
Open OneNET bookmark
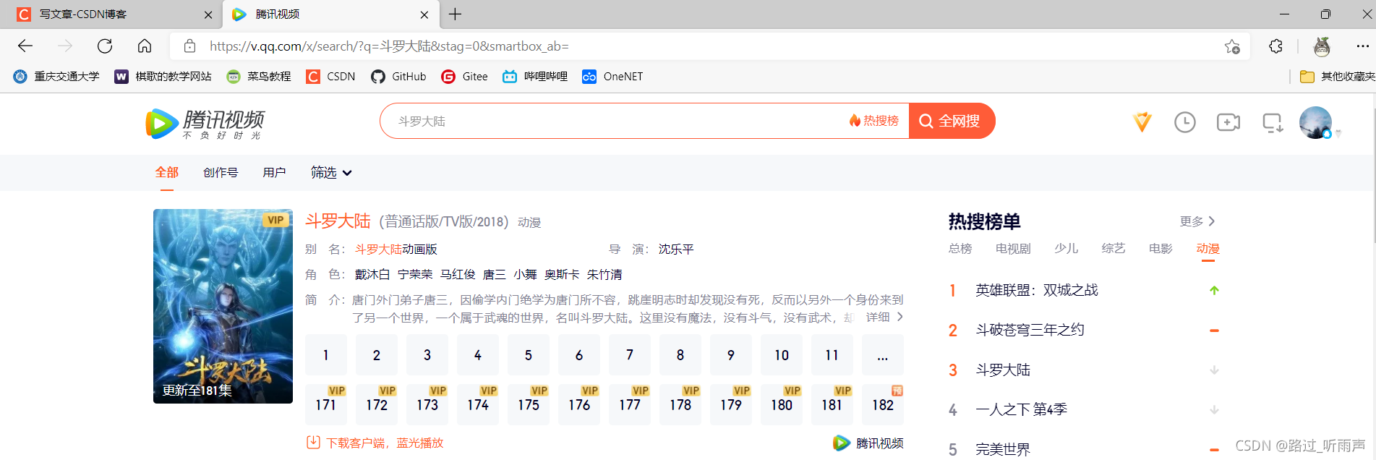[x=612, y=77]
